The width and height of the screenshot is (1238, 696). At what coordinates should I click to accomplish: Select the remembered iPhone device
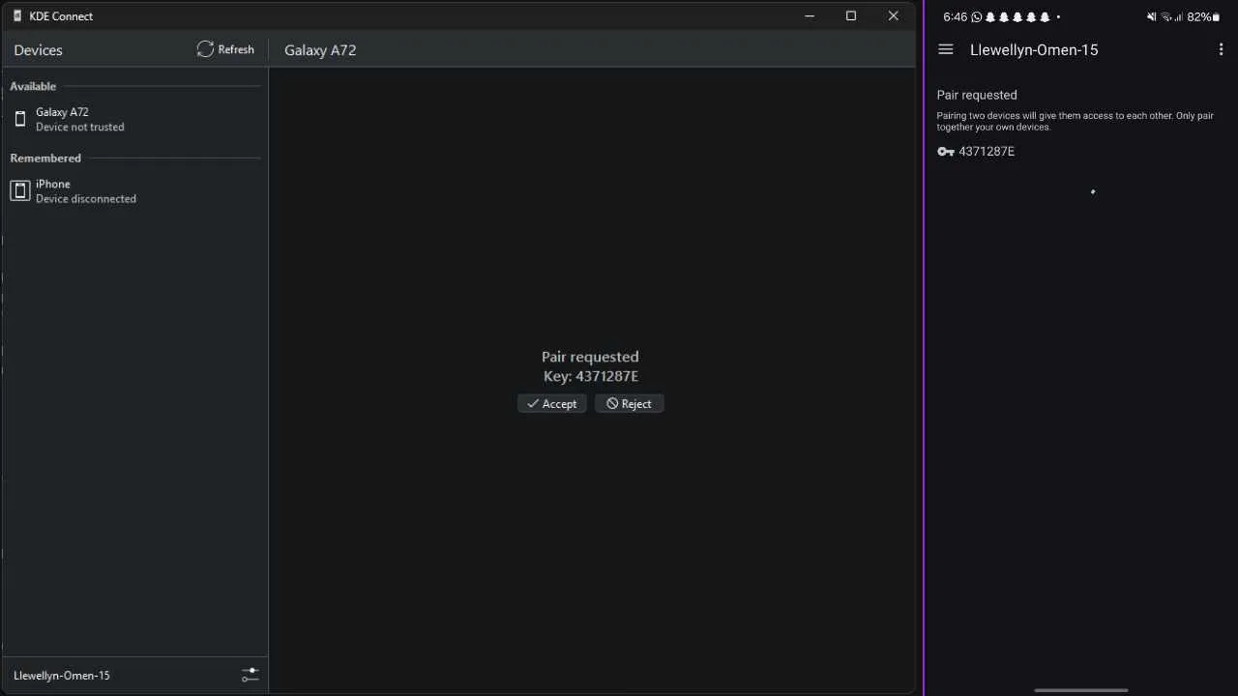pyautogui.click(x=85, y=190)
